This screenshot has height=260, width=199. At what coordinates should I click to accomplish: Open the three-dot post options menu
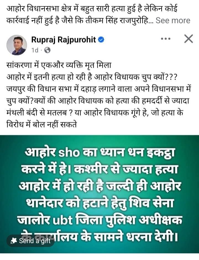(x=166, y=39)
